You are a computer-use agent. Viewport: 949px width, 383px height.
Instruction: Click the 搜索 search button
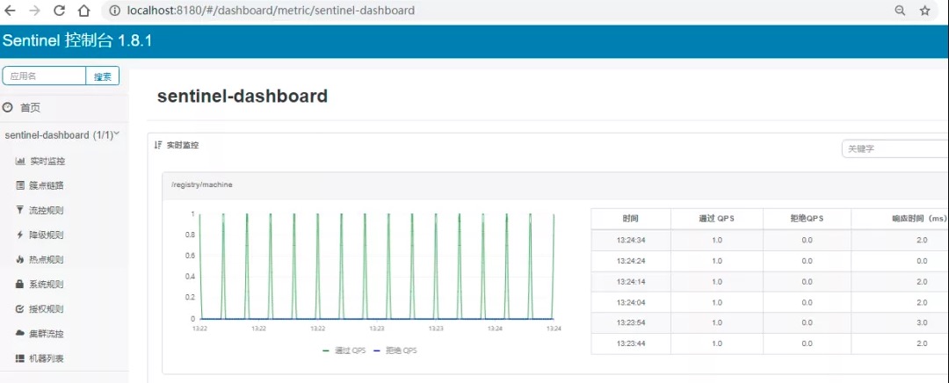(102, 76)
